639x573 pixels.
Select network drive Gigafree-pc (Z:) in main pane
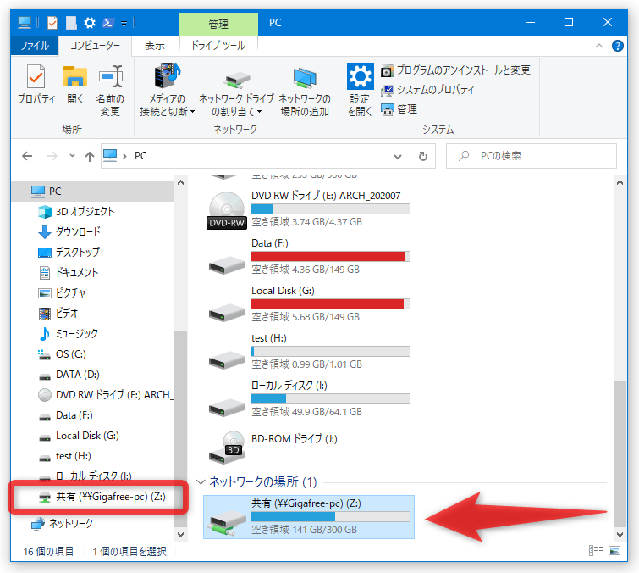click(x=308, y=517)
